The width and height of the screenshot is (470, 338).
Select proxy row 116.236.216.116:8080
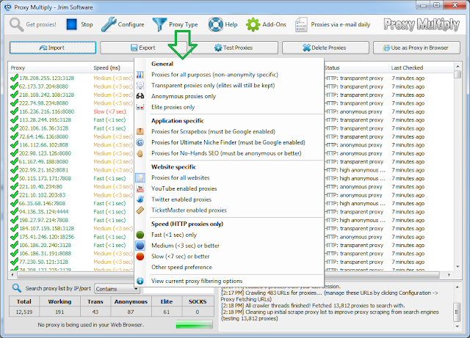46,111
